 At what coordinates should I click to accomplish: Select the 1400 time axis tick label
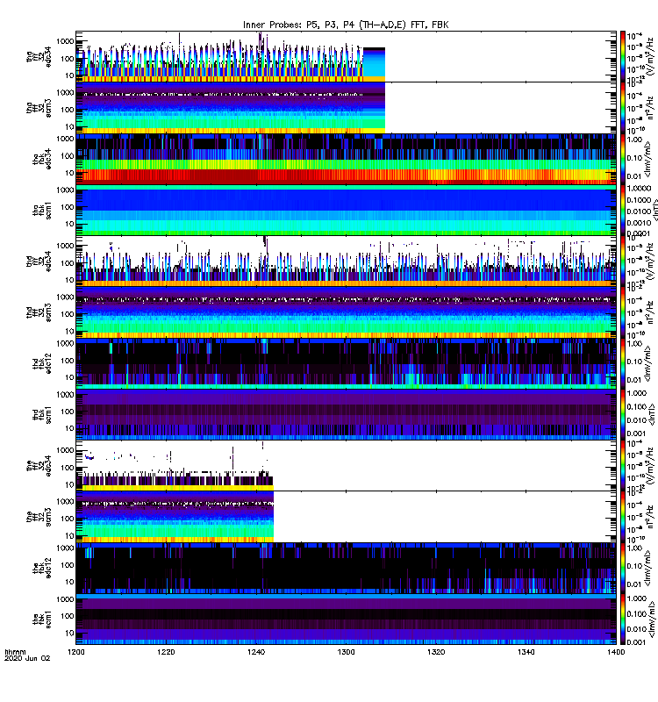[616, 652]
